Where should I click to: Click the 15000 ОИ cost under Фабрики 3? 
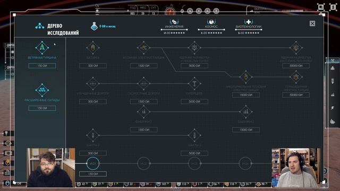coord(245,129)
